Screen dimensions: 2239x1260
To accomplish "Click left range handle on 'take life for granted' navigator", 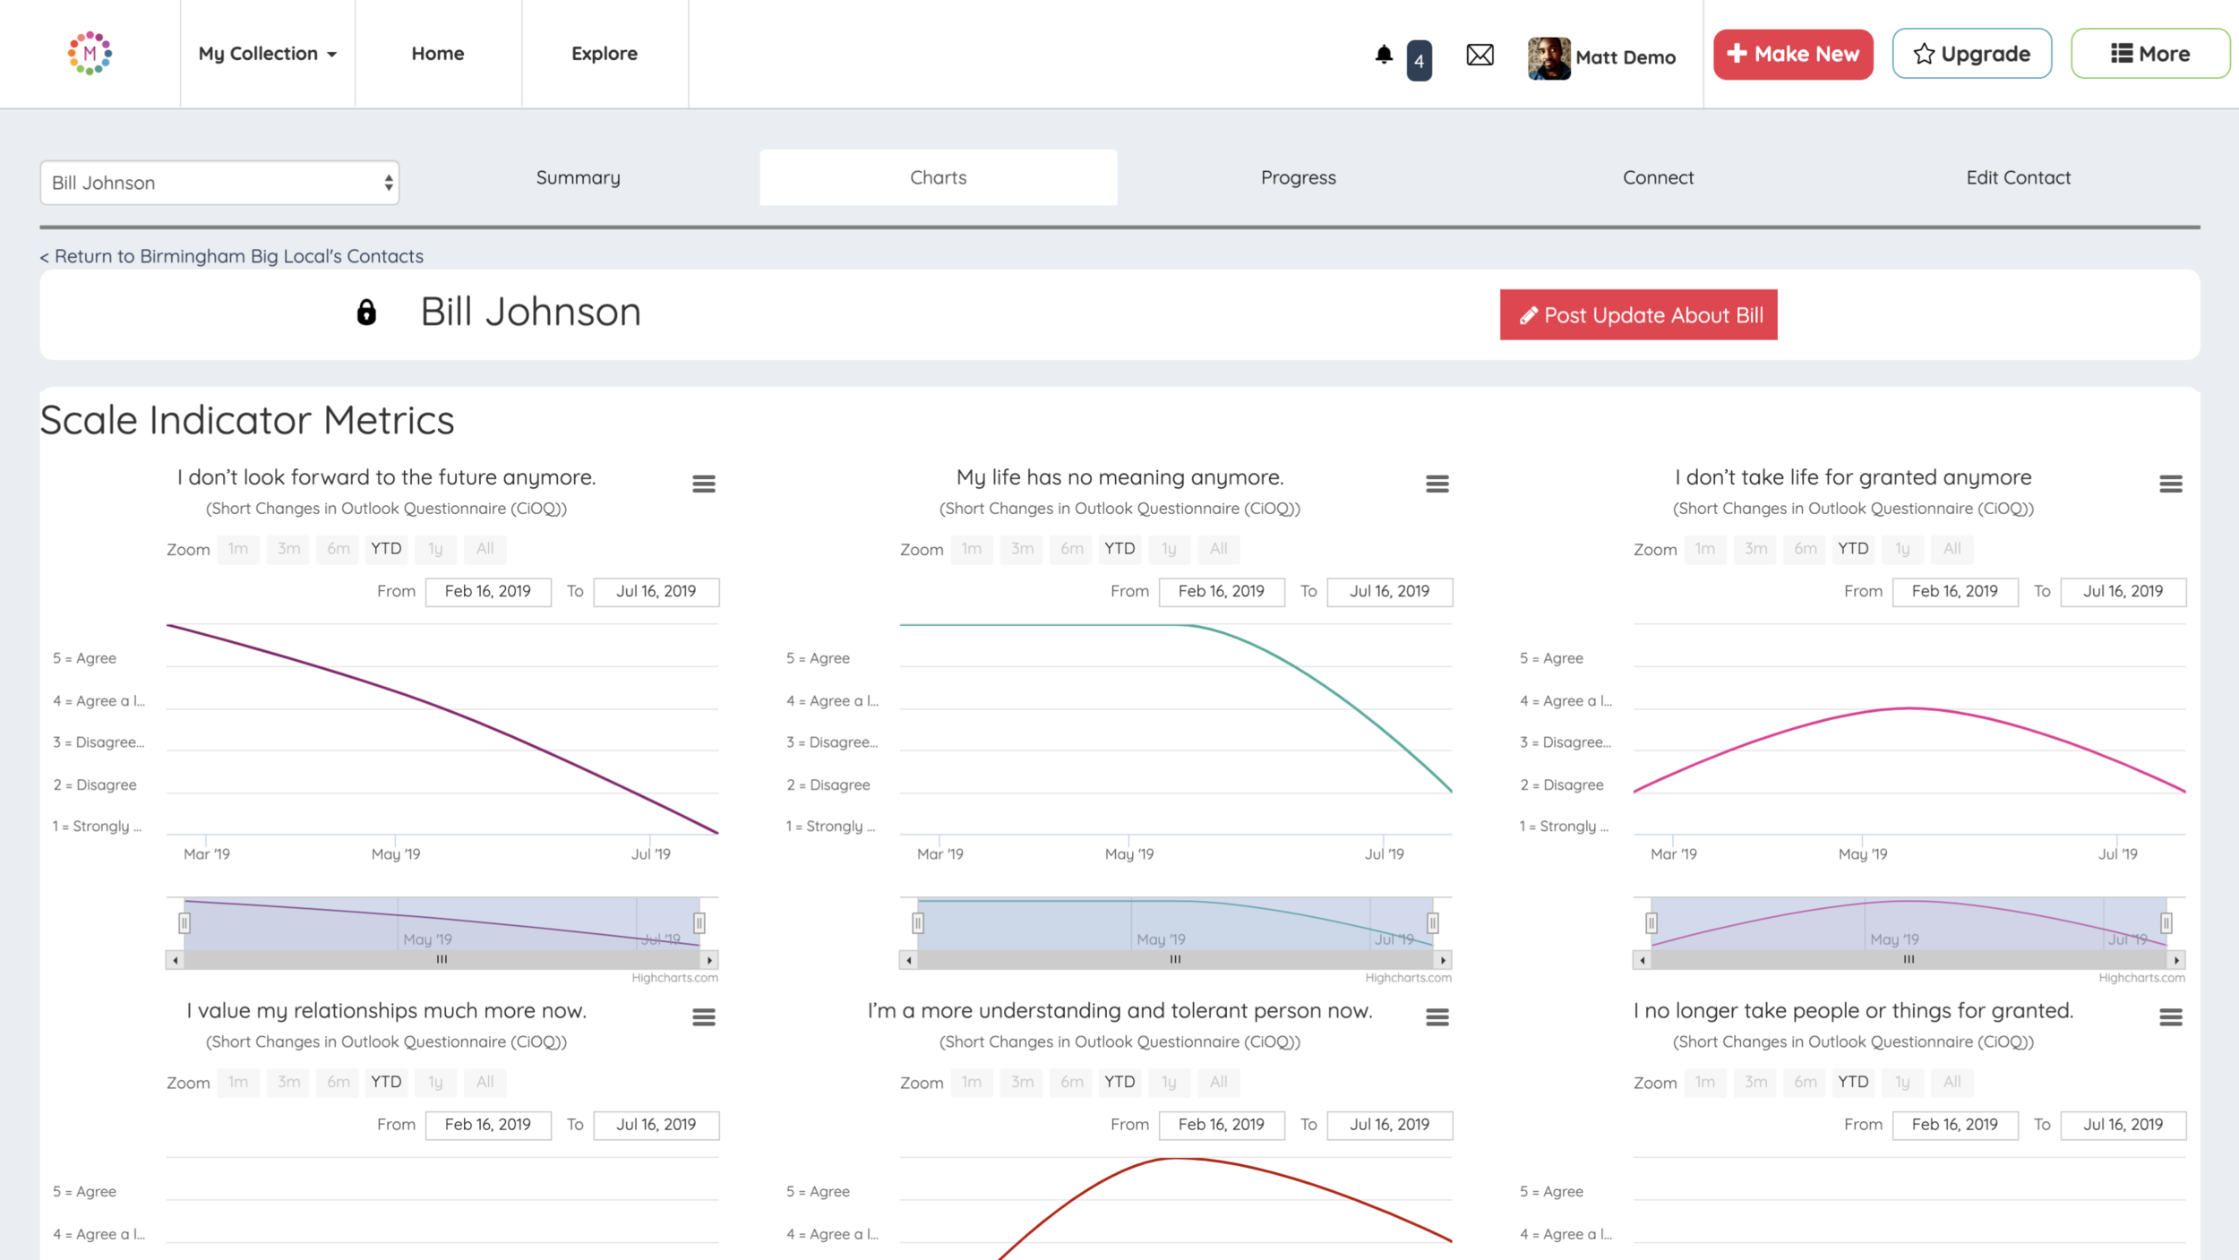I will [1651, 923].
